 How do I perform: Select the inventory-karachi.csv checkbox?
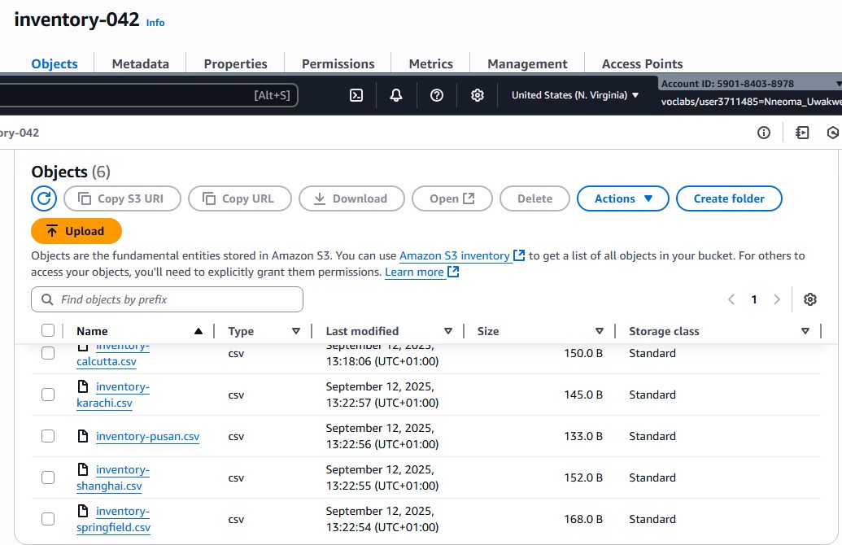(48, 395)
